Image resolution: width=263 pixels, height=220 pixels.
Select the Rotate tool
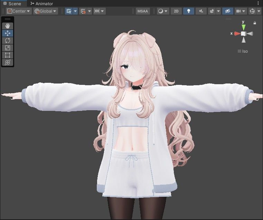pos(8,41)
